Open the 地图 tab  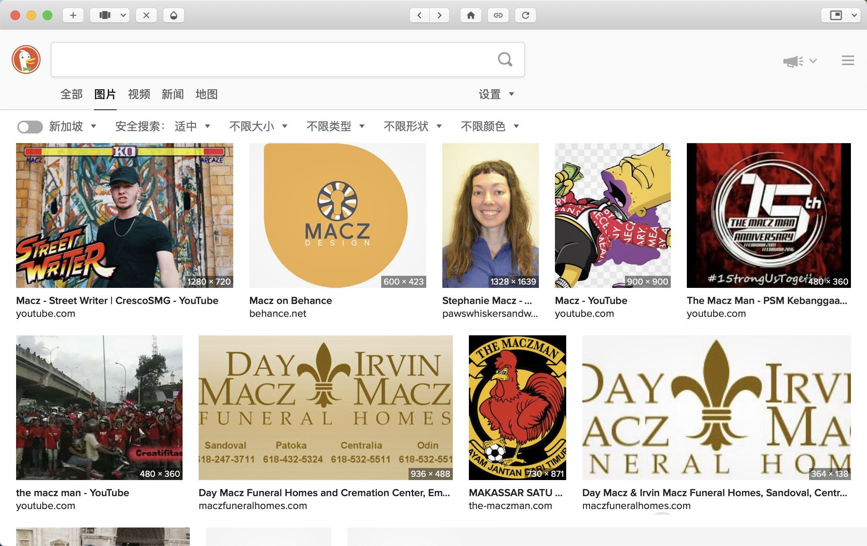point(207,94)
